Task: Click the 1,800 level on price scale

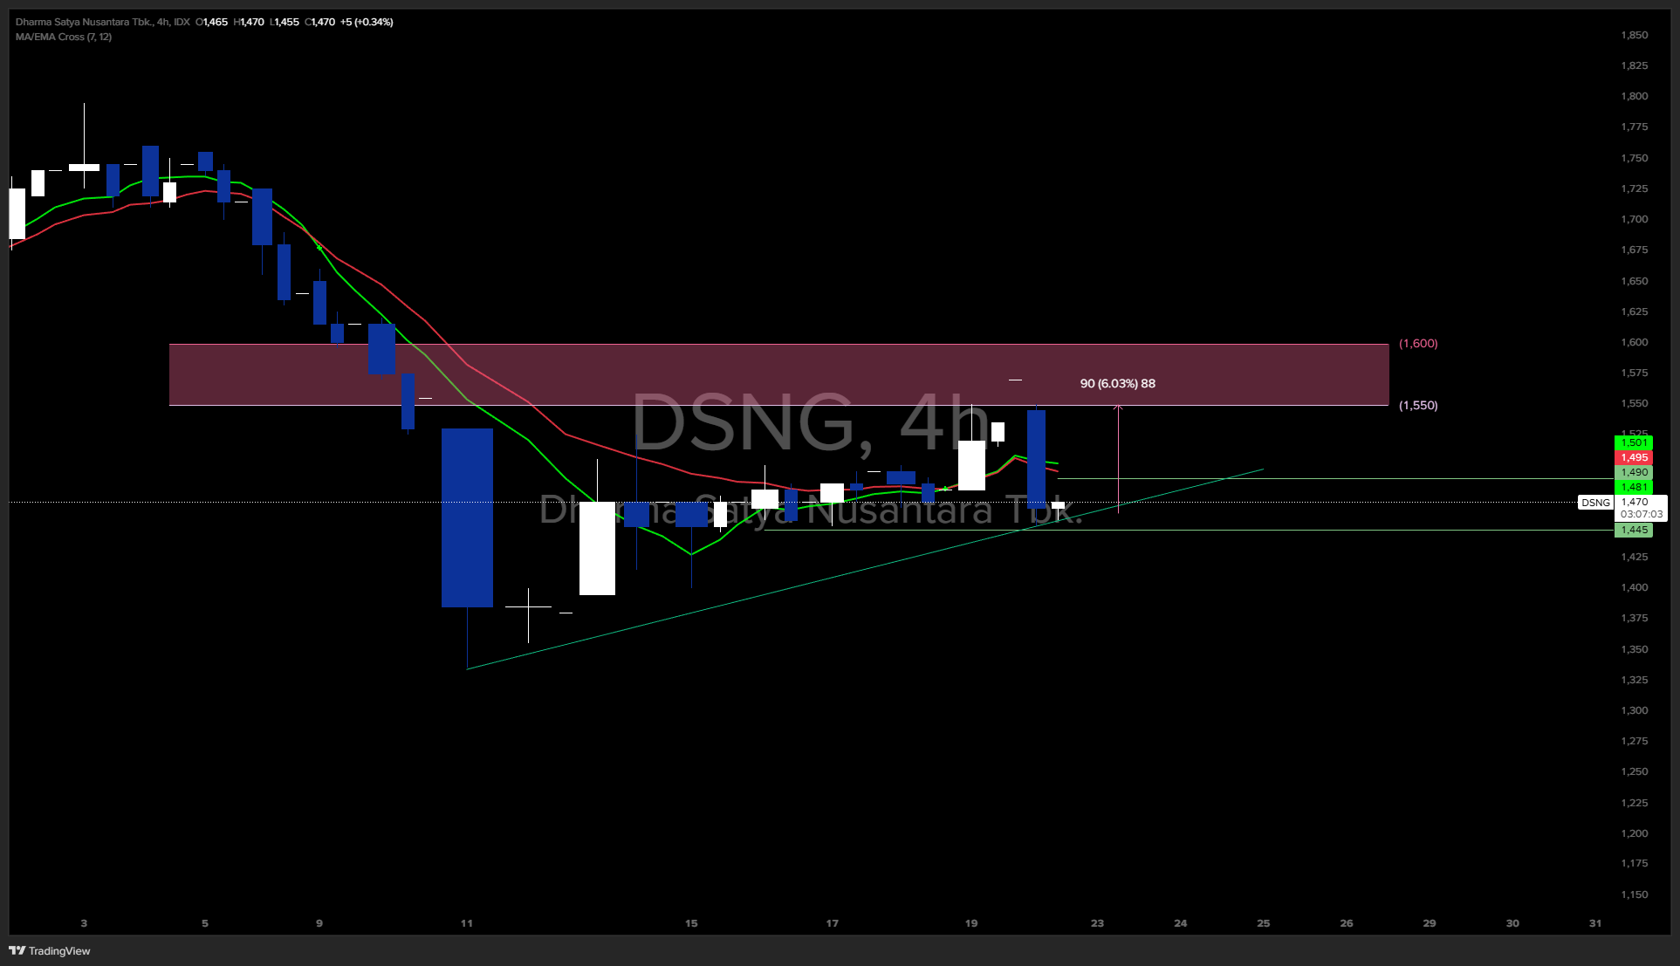Action: pos(1634,96)
